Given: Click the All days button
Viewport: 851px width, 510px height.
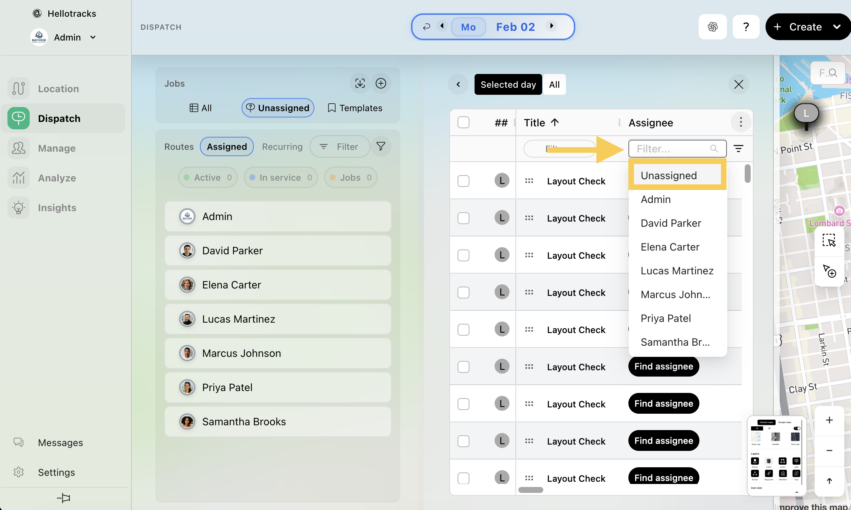Looking at the screenshot, I should [554, 84].
